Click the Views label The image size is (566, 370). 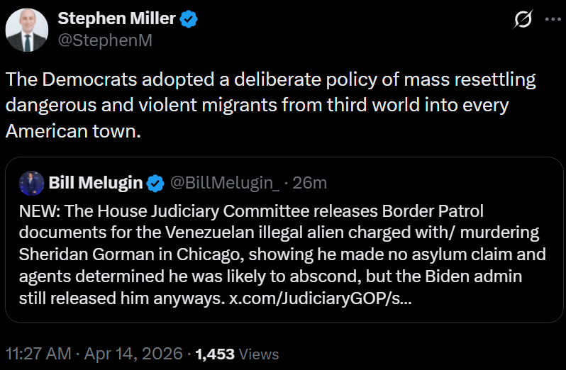259,354
